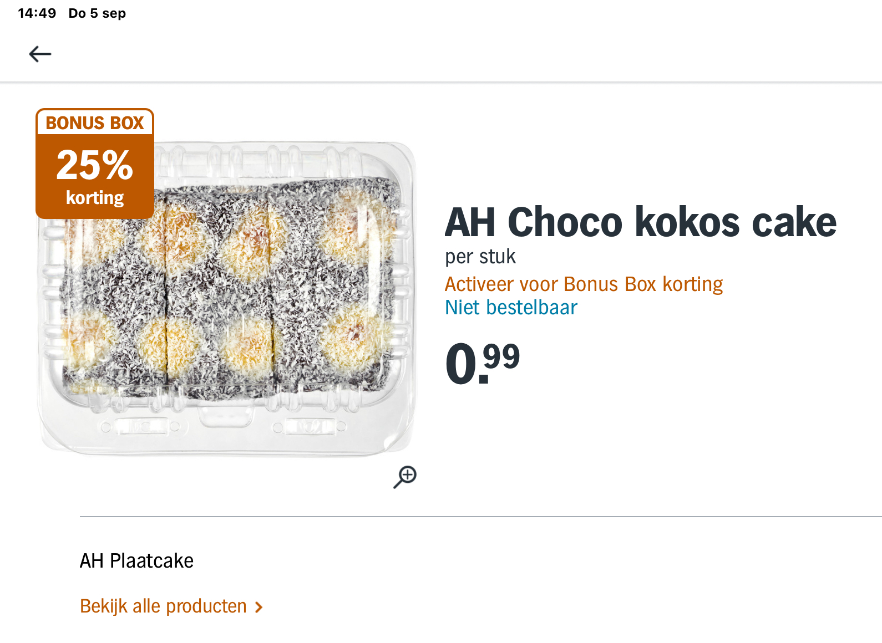Open Bekijk alle producten link

pos(163,606)
